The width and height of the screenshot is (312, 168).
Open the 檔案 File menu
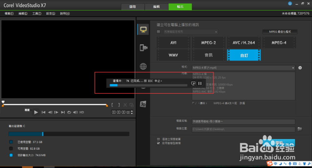coord(9,13)
